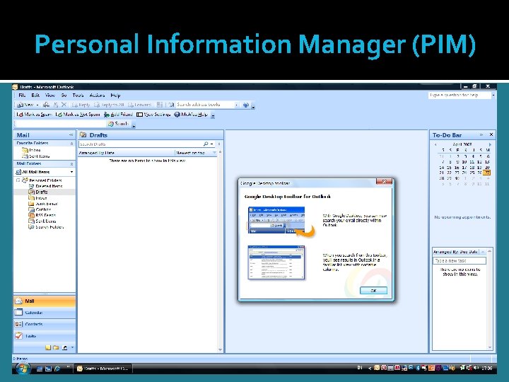Minimize the To-Do Bar
The height and width of the screenshot is (382, 509).
pos(481,134)
